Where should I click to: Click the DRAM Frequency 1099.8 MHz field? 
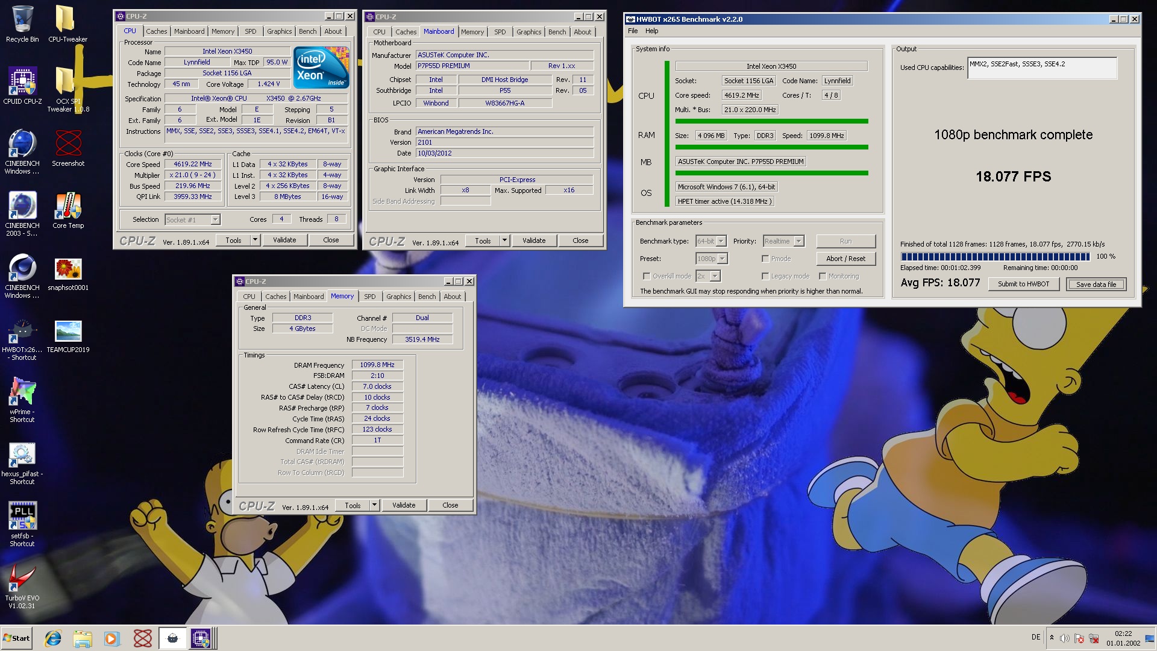tap(377, 365)
